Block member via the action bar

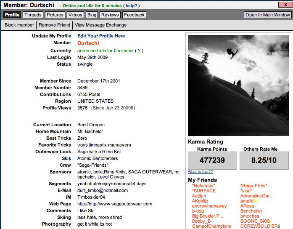pos(19,25)
